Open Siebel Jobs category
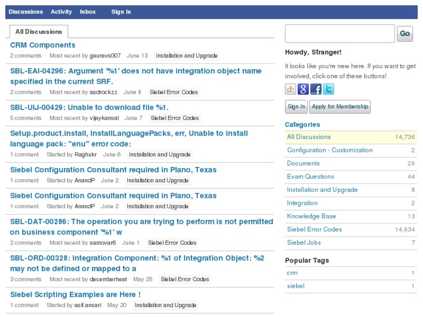 [x=304, y=243]
